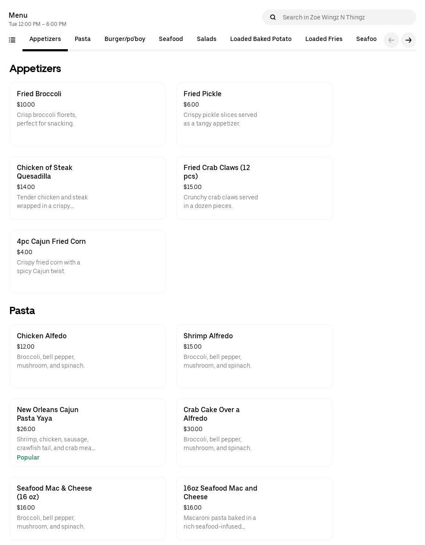This screenshot has width=425, height=545.
Task: Select the Burger/po'boy tab
Action: coord(125,39)
